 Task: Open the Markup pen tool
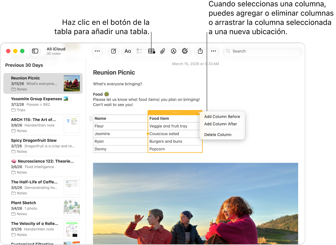pos(174,51)
